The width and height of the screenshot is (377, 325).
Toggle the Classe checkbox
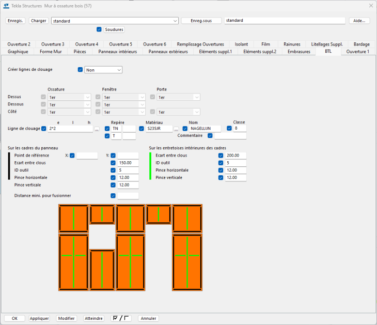click(229, 128)
